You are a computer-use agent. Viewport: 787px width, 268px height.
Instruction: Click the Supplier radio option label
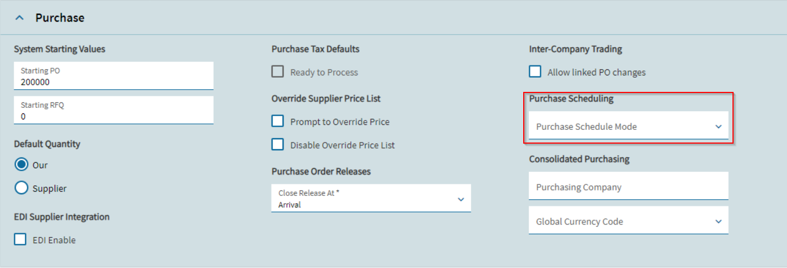[50, 188]
